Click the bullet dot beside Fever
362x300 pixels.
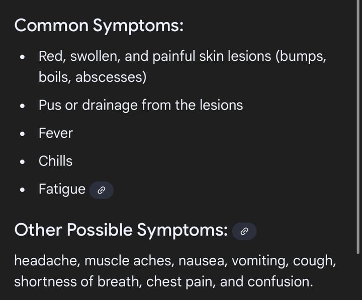pos(22,134)
